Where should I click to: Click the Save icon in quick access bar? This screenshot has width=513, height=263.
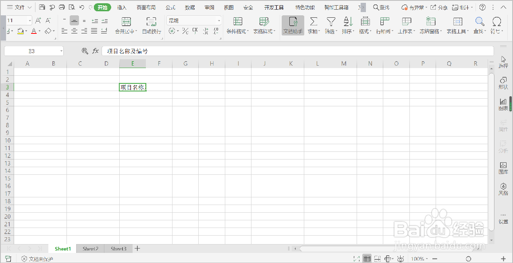42,7
